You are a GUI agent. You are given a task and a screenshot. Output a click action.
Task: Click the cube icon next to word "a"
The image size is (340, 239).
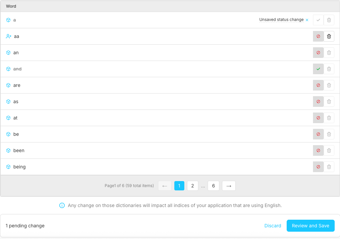[8, 20]
